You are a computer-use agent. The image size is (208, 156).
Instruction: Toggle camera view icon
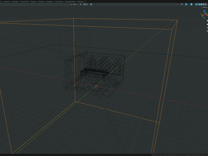pos(207,28)
